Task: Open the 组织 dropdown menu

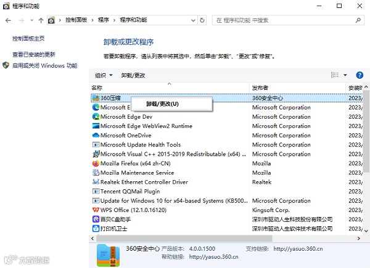Action: click(104, 75)
